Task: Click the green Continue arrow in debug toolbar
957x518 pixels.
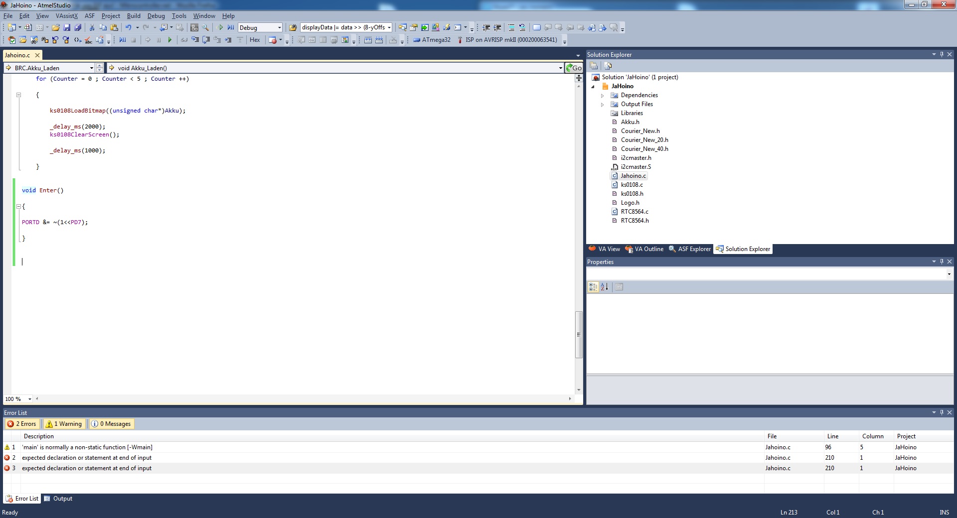Action: (x=170, y=40)
